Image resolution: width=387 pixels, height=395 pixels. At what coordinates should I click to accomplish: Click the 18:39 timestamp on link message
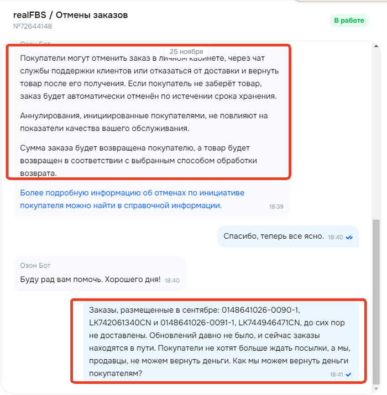coord(276,206)
